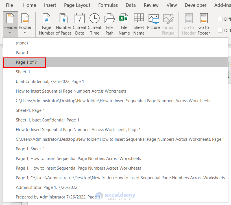
Task: Check the Different Odd & Even Pages option
Action: pyautogui.click(x=220, y=30)
